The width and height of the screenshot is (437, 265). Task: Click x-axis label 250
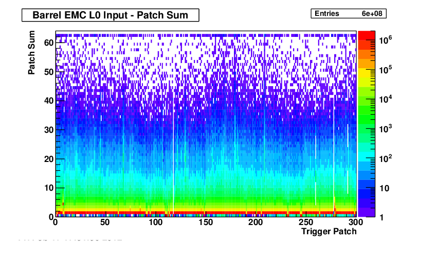coord(306,222)
